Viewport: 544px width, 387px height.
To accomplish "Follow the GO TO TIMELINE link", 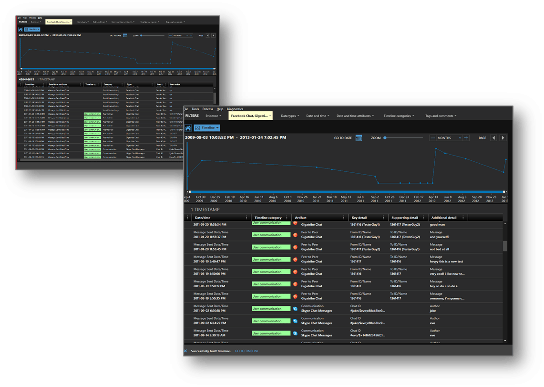I will (x=246, y=351).
